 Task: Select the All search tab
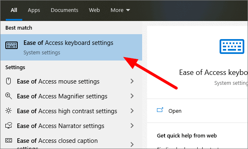[14, 10]
